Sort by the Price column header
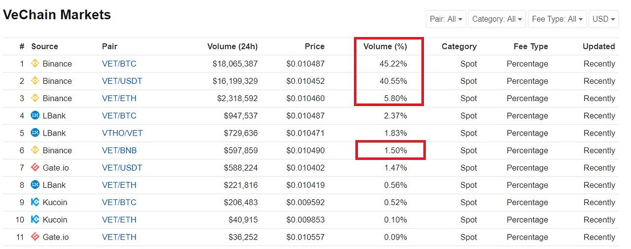Viewport: 631px width, 249px height. click(x=315, y=46)
